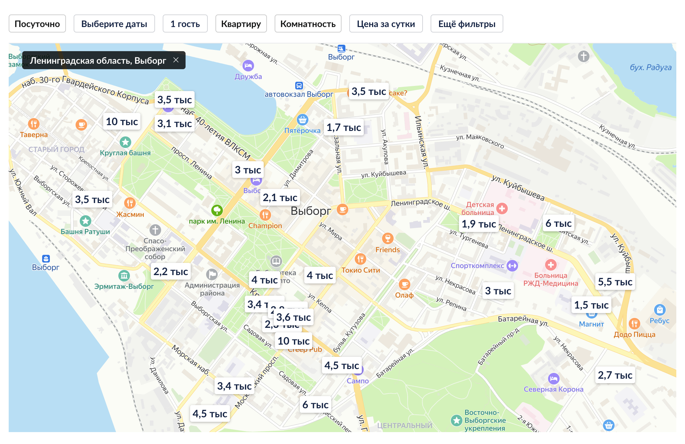This screenshot has width=685, height=444.
Task: Click the Северная Корона hotel icon
Action: (554, 379)
